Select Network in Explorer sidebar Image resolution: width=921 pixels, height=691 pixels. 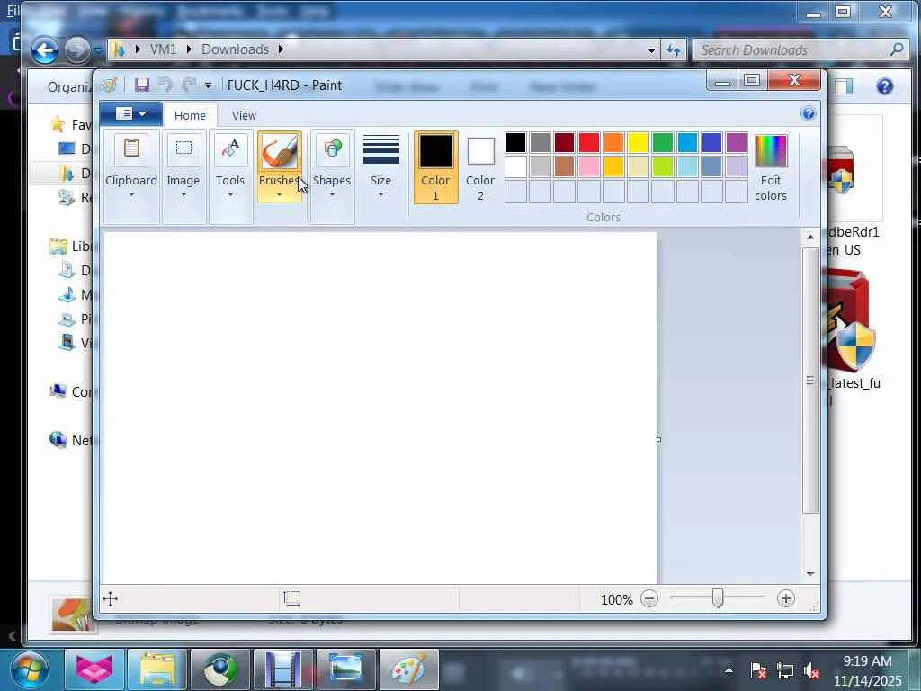click(x=70, y=440)
